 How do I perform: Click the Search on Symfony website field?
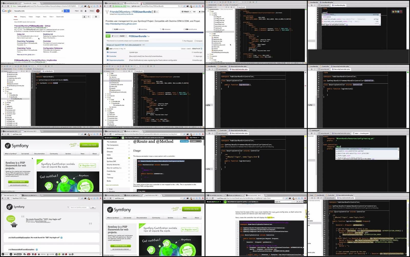coord(79,207)
